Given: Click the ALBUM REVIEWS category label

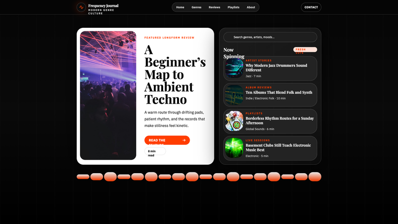Looking at the screenshot, I should 258,88.
